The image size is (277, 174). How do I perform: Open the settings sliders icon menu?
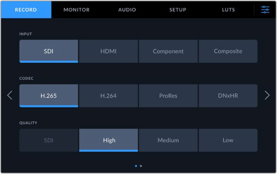(x=265, y=10)
